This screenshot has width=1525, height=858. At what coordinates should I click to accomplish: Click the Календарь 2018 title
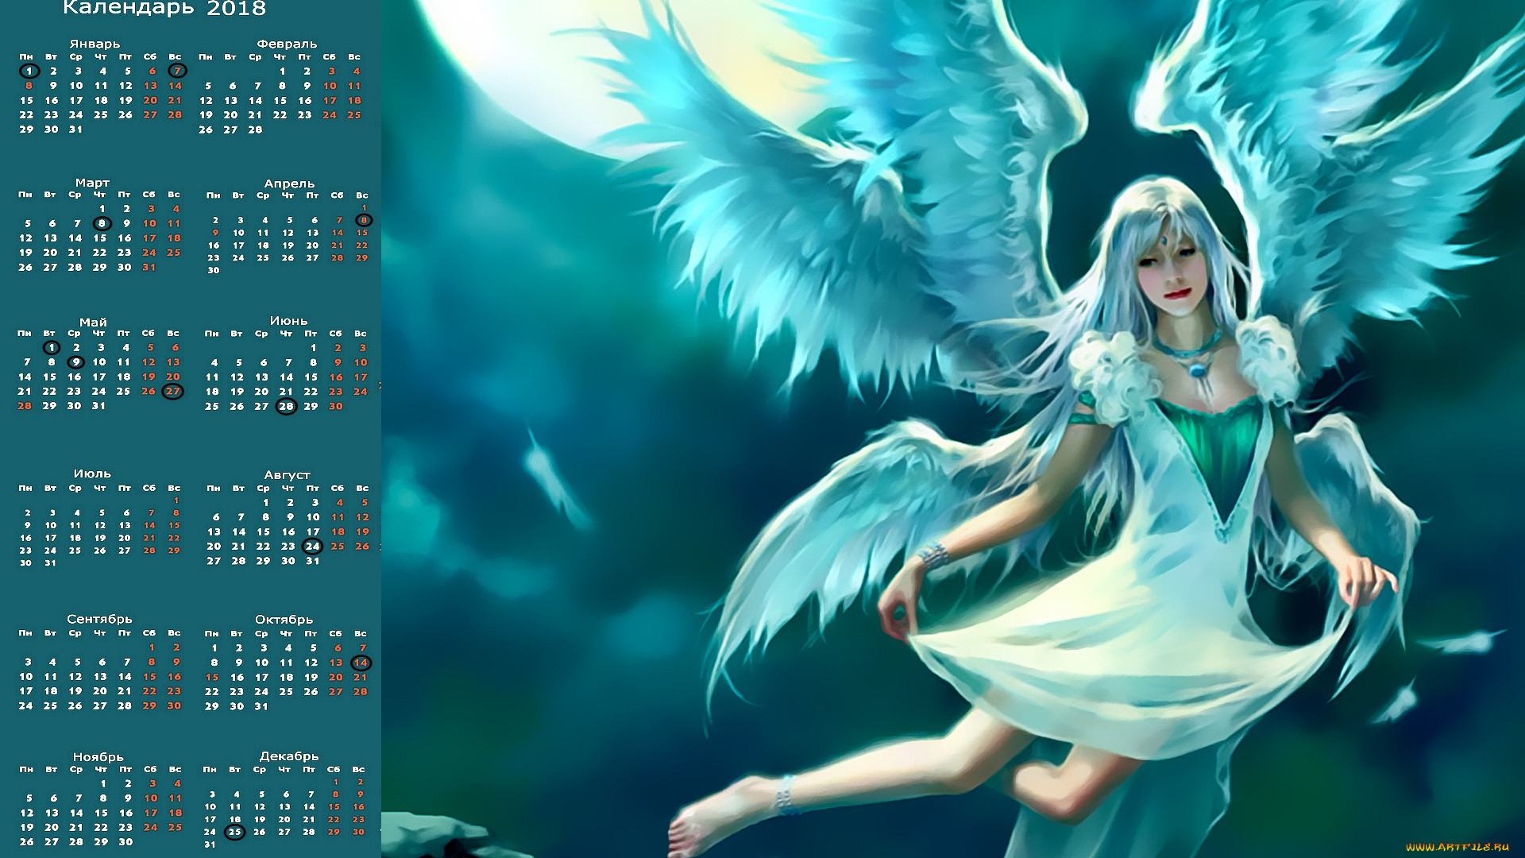click(164, 9)
